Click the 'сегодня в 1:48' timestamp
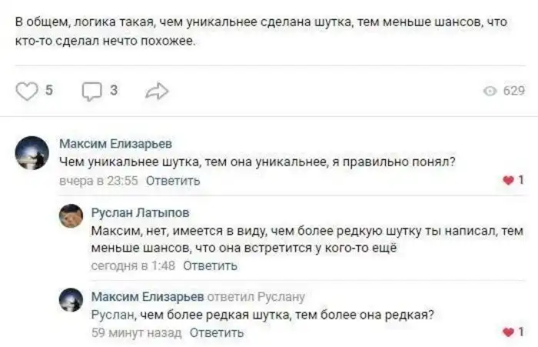Image resolution: width=538 pixels, height=347 pixels. point(133,265)
